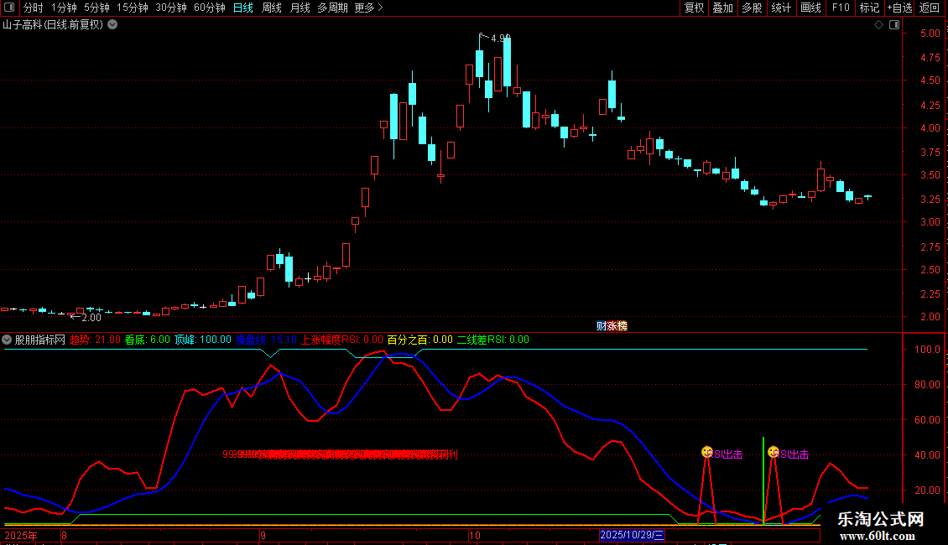948x545 pixels.
Task: Click the 20.00 indicator axis label
Action: [927, 490]
